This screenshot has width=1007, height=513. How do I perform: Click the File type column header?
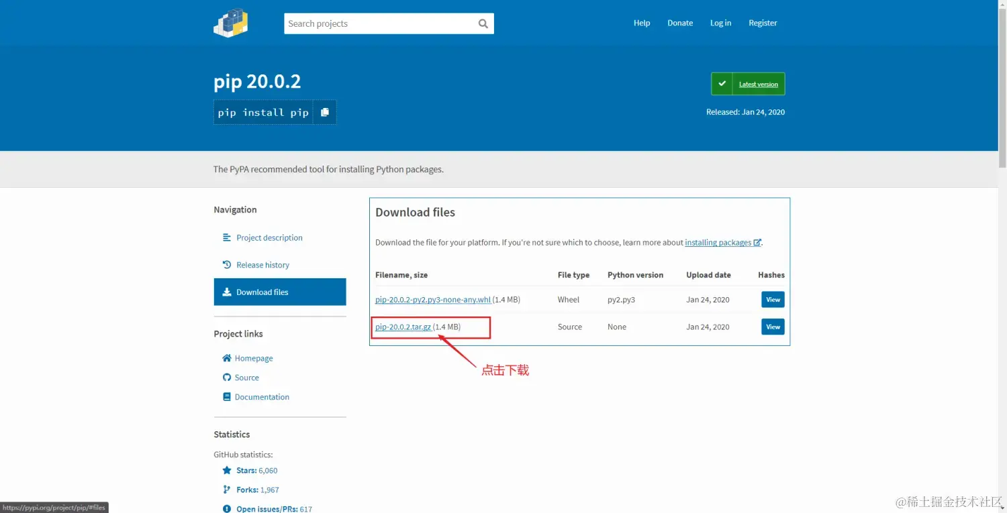(573, 275)
